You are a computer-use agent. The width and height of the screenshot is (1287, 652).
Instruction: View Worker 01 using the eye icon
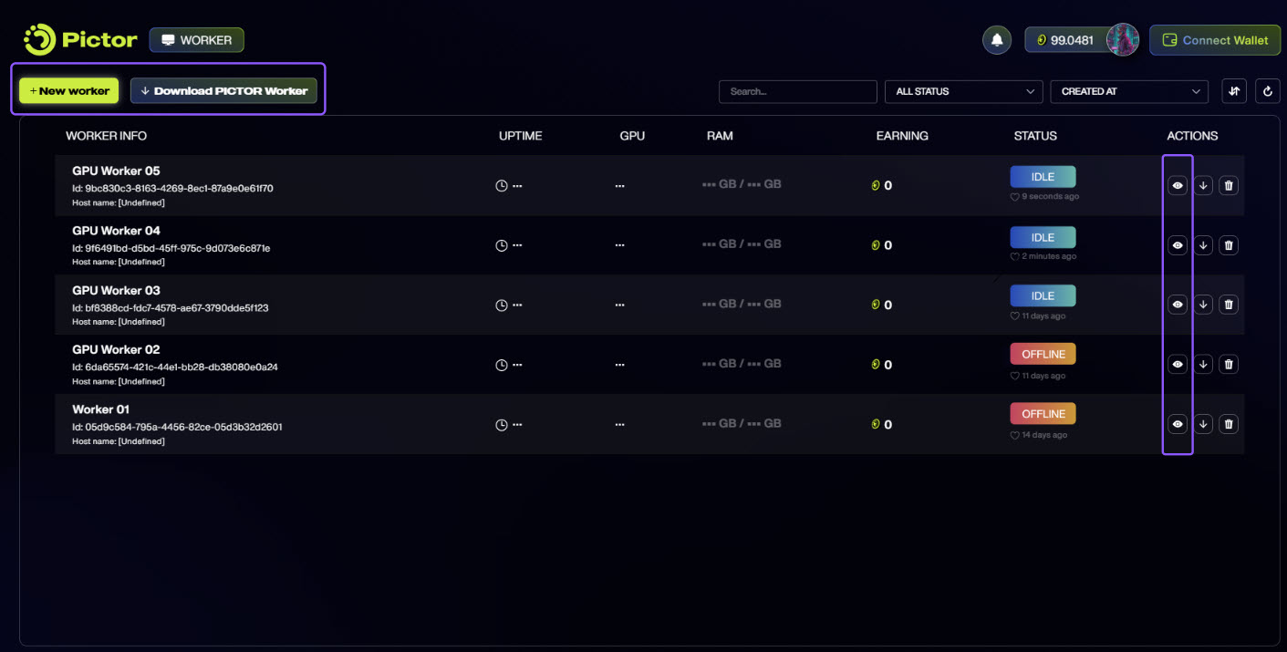point(1178,424)
